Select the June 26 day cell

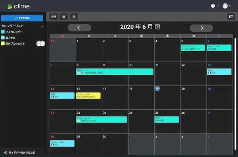[194, 122]
